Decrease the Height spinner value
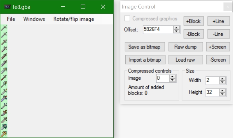The image size is (233, 138). coord(222,94)
